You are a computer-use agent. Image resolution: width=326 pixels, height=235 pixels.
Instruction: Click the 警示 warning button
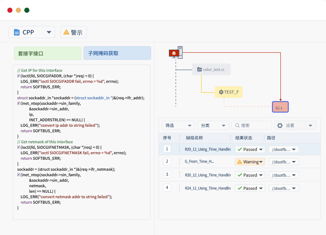point(73,32)
